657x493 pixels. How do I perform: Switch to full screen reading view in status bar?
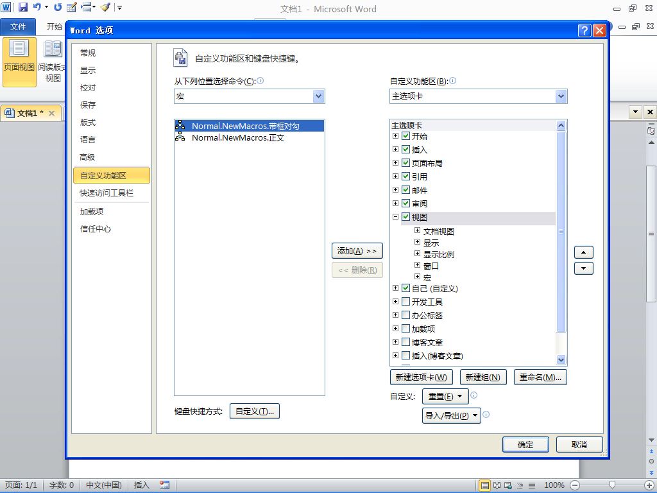[497, 485]
